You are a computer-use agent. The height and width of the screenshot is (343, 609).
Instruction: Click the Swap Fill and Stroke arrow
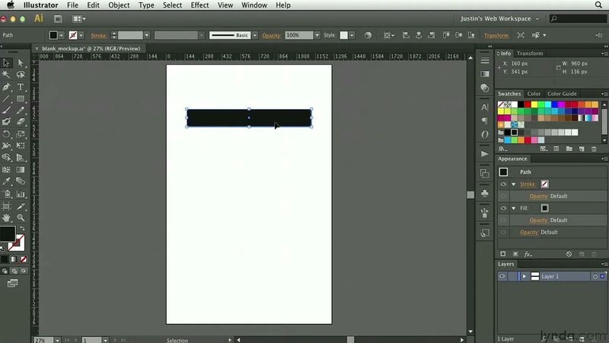click(22, 228)
